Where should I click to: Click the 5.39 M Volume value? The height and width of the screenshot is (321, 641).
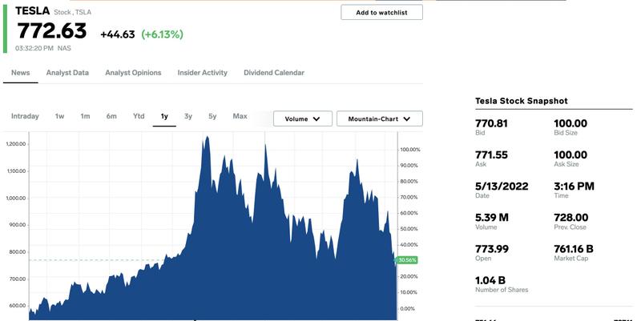pos(492,218)
